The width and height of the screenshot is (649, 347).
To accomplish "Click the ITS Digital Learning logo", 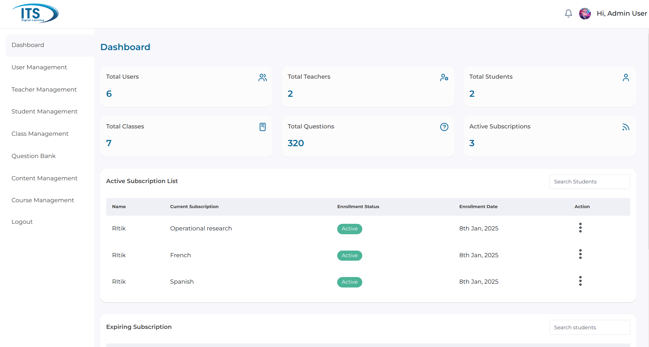I will (x=35, y=14).
